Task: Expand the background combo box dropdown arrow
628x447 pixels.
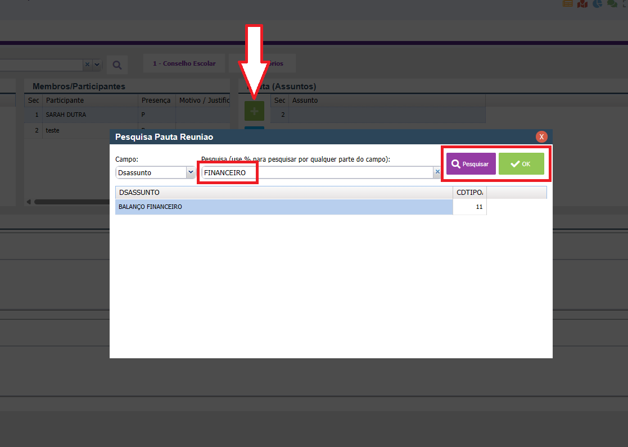Action: point(97,65)
